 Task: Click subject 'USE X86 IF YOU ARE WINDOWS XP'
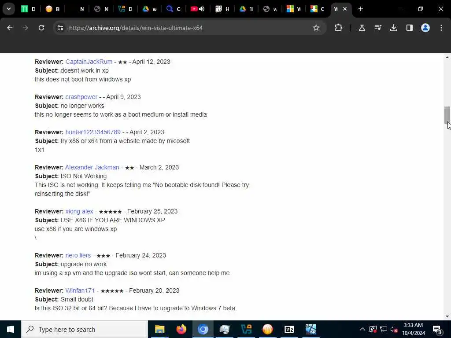(113, 220)
